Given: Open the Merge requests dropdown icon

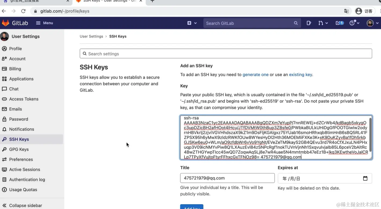Looking at the screenshot, I should (323, 23).
